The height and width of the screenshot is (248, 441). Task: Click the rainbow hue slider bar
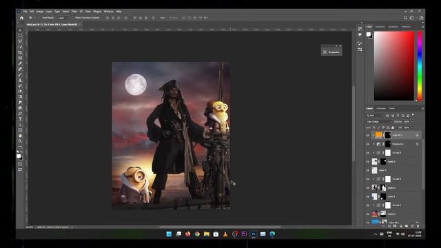[x=420, y=66]
